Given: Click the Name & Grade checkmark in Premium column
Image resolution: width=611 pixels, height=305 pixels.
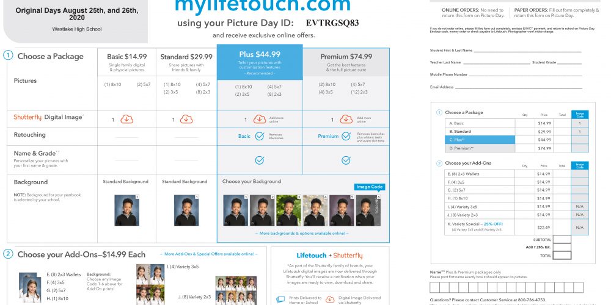Looking at the screenshot, I should pyautogui.click(x=346, y=160).
